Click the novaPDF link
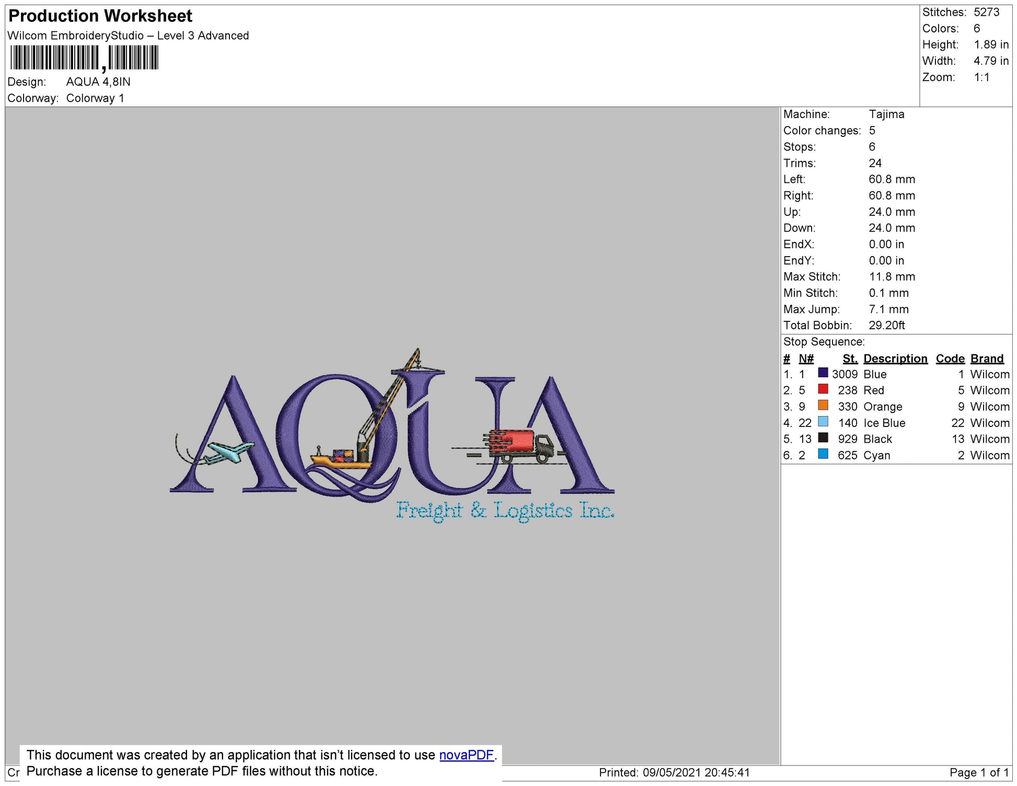Image resolution: width=1017 pixels, height=786 pixels. click(466, 755)
